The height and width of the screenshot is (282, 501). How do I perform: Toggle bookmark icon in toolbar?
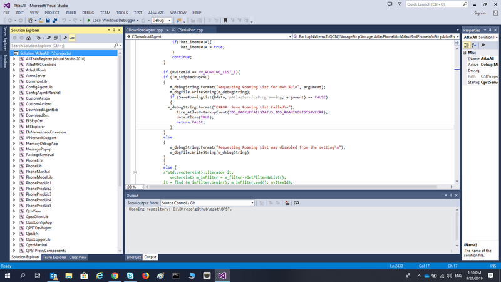point(225,21)
